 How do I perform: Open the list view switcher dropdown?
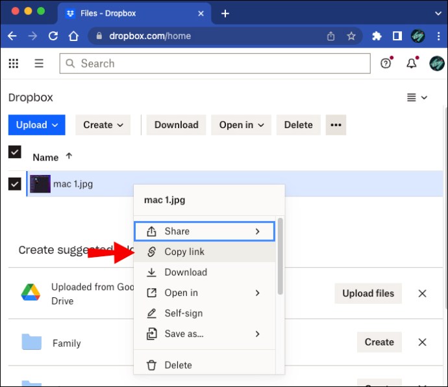(x=417, y=98)
